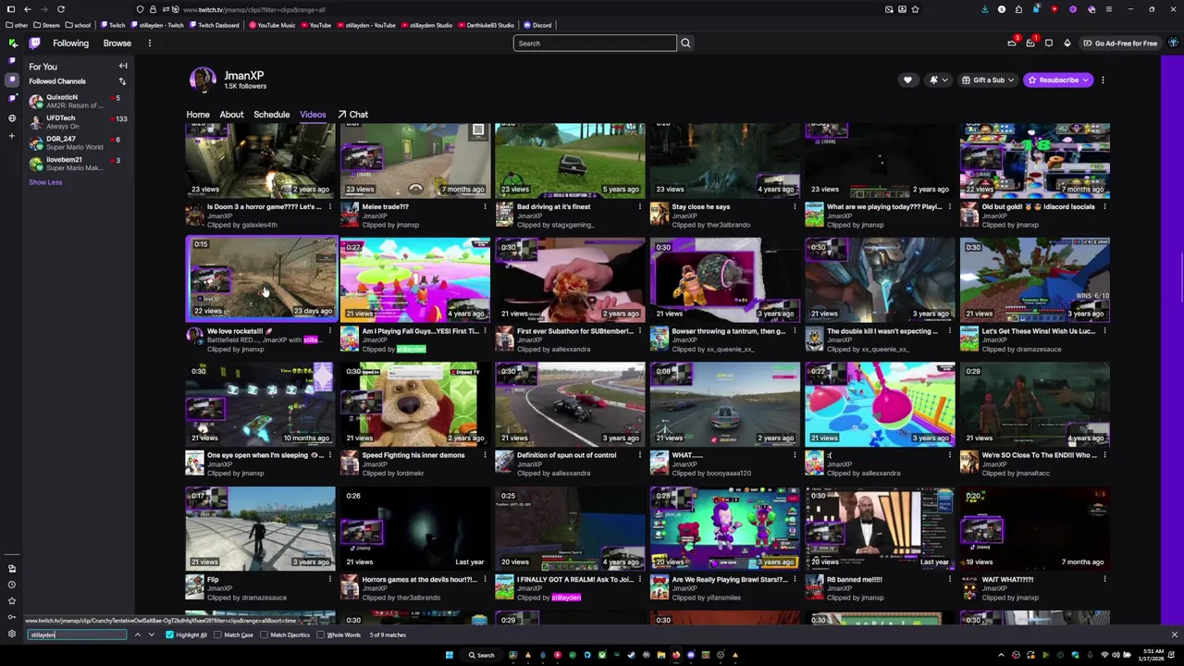
Task: Enable Whole Words checkbox
Action: click(320, 635)
